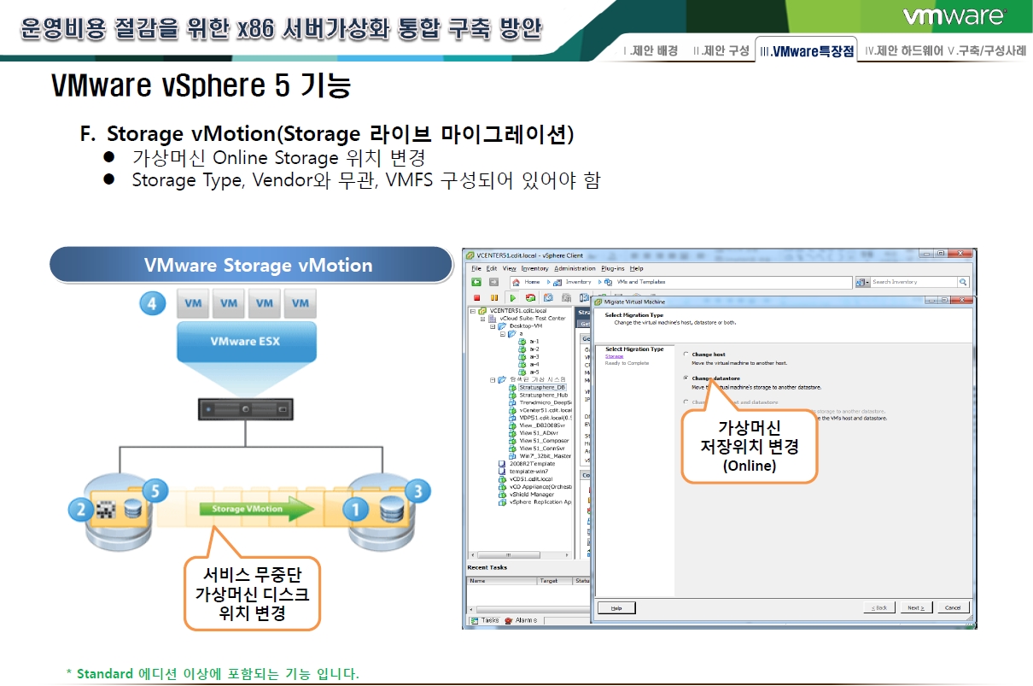The height and width of the screenshot is (686, 1033).
Task: Click the Alarms icon in status bar
Action: click(x=509, y=620)
